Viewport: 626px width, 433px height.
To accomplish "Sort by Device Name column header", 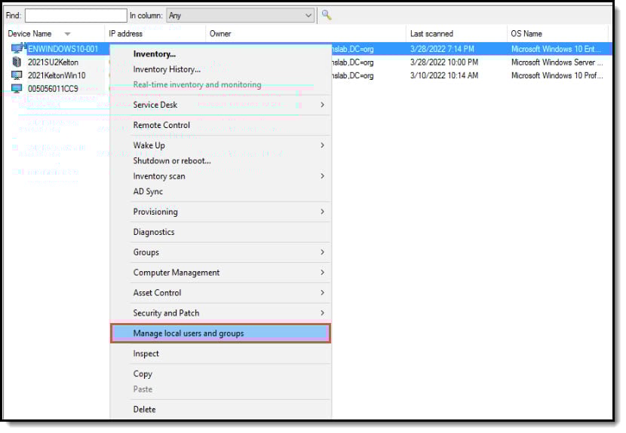I will [29, 34].
